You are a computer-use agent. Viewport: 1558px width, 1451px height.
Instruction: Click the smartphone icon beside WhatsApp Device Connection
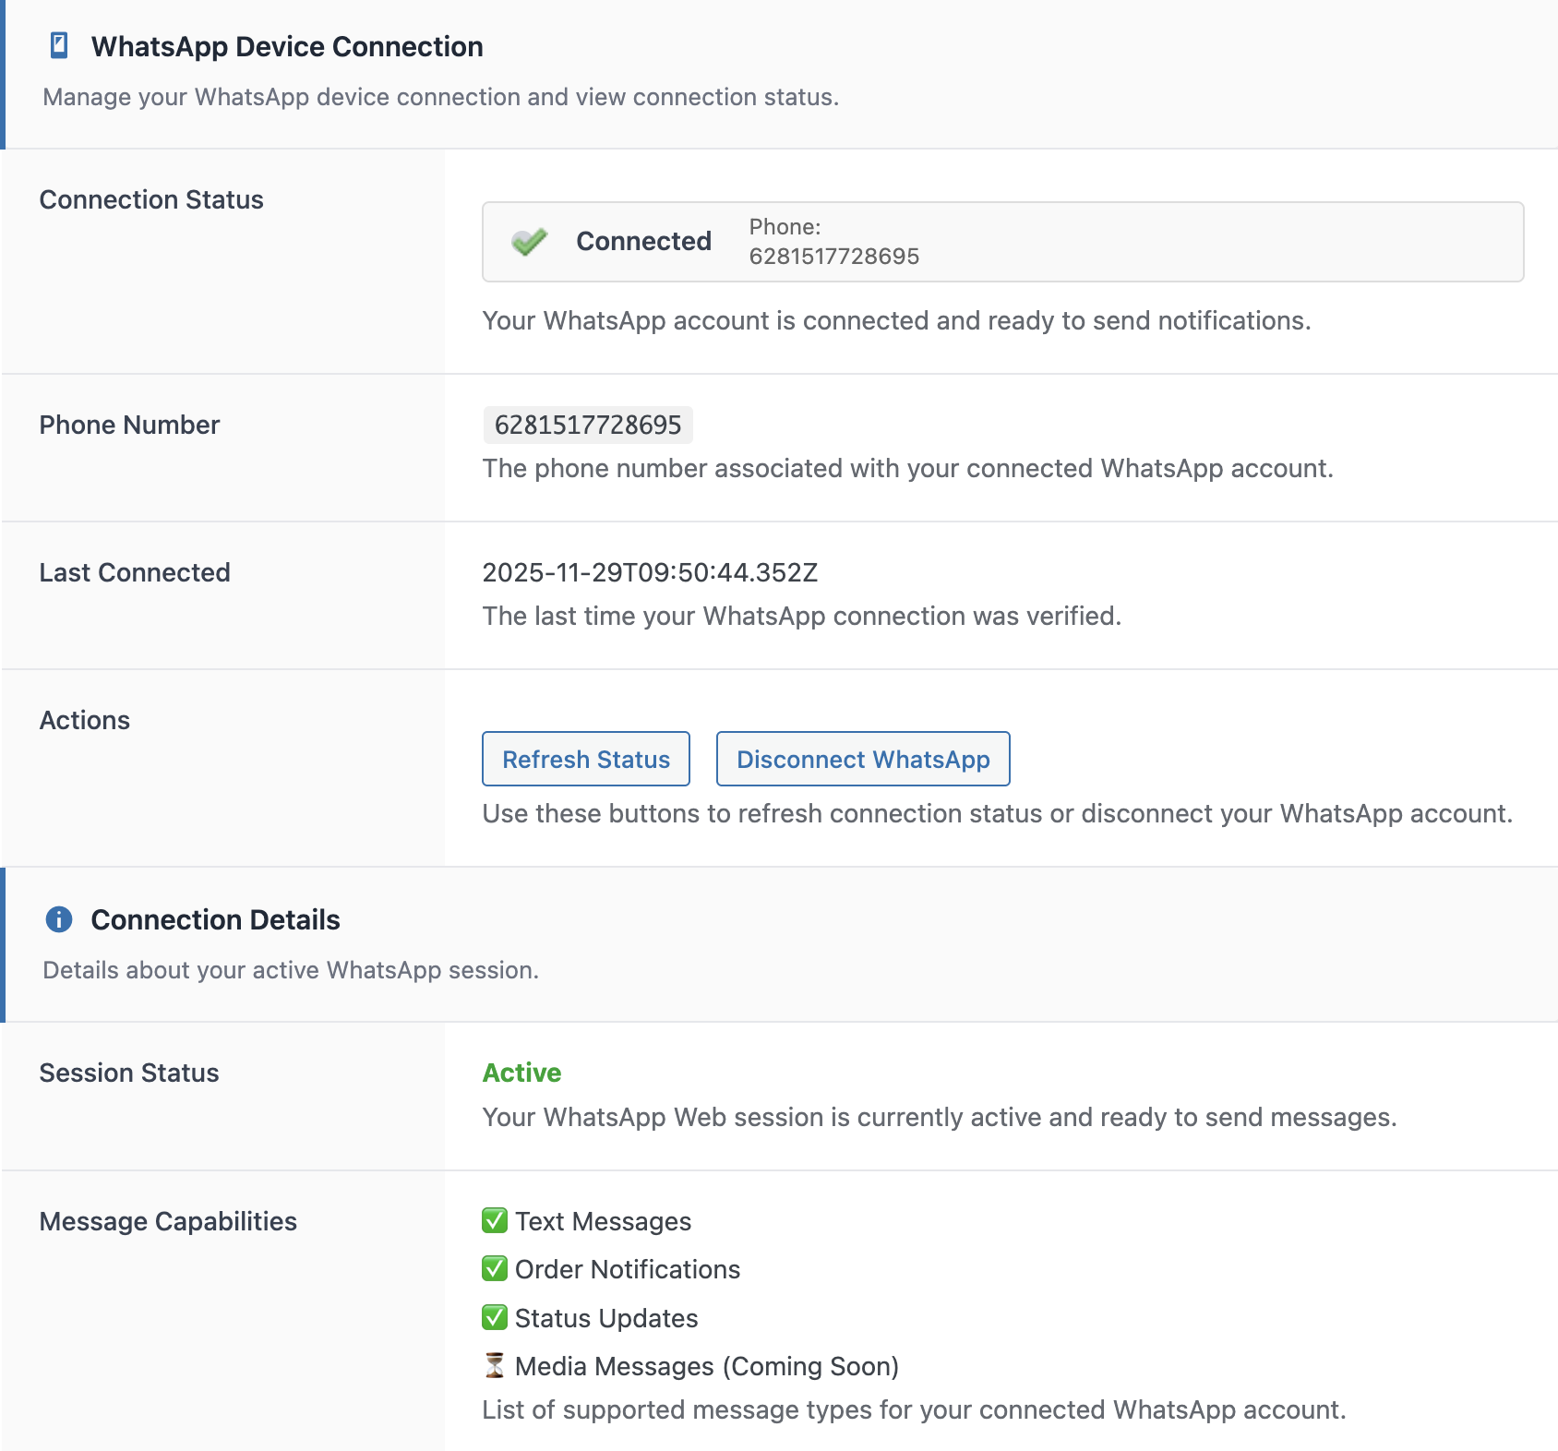[59, 46]
